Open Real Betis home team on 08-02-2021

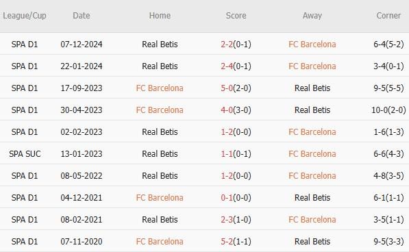[x=160, y=219]
